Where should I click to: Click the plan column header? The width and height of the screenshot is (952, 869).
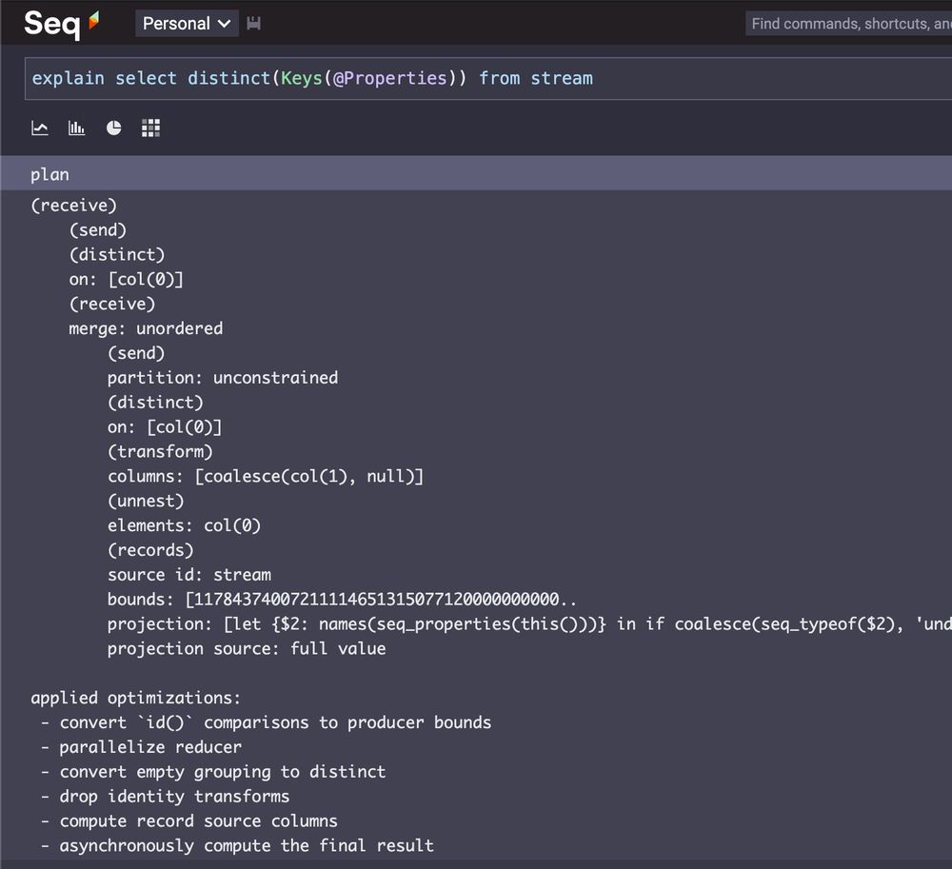tap(50, 175)
